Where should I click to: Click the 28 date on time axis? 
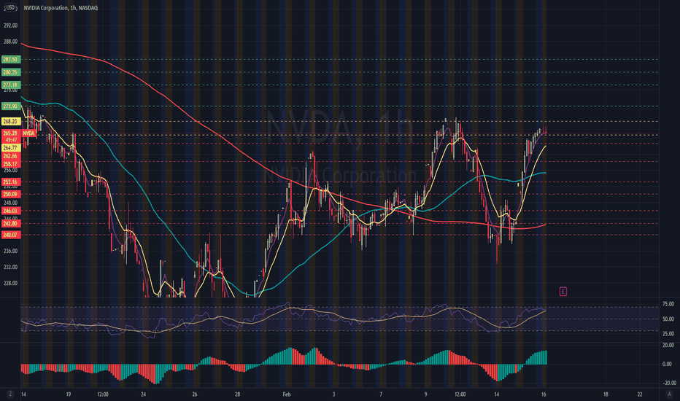click(x=238, y=394)
